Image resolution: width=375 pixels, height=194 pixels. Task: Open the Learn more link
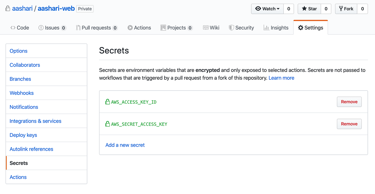pos(281,78)
